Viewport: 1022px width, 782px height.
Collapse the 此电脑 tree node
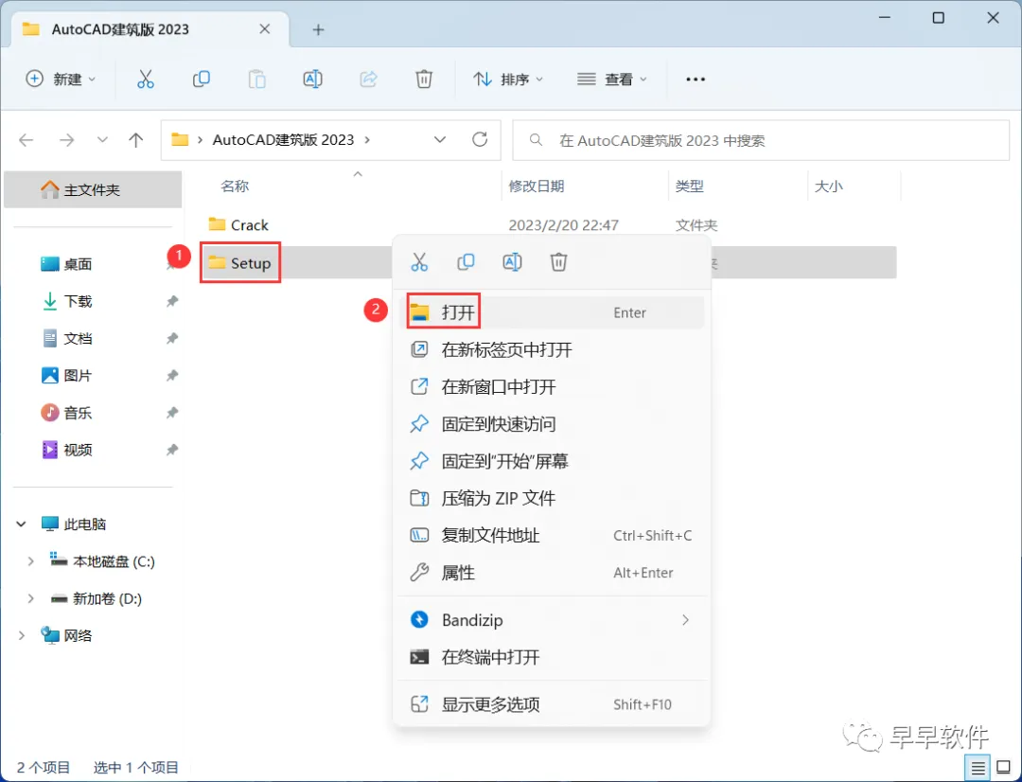pos(22,524)
